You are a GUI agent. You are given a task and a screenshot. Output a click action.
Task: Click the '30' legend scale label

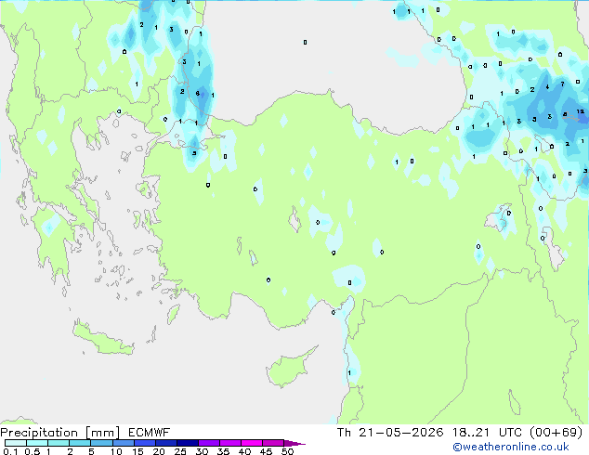coord(202,451)
